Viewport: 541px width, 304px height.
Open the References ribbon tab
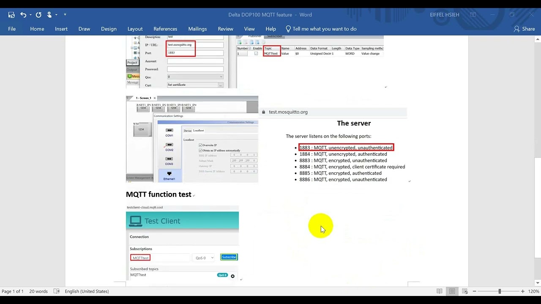click(165, 29)
